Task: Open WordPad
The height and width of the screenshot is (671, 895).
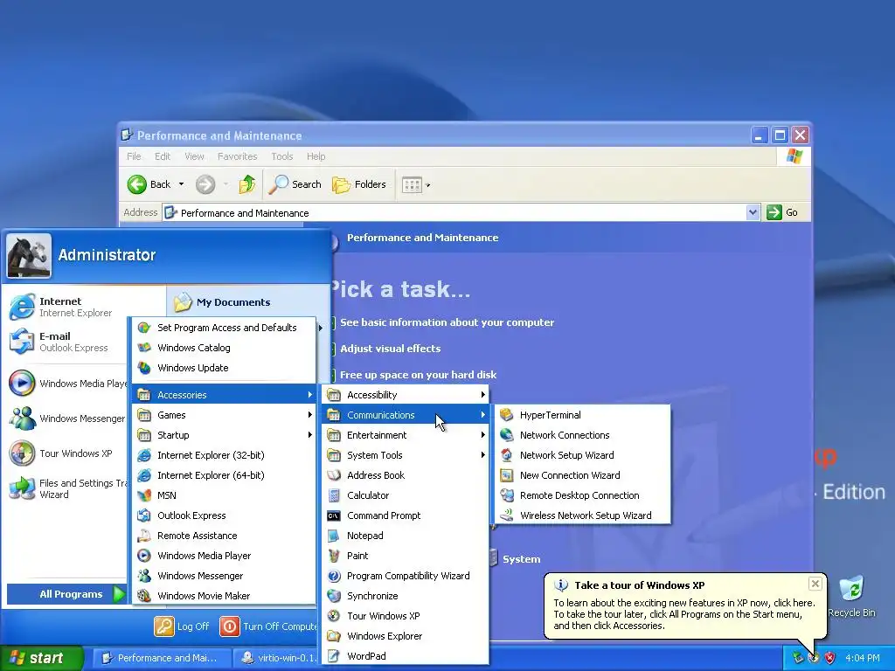Action: coord(406,655)
